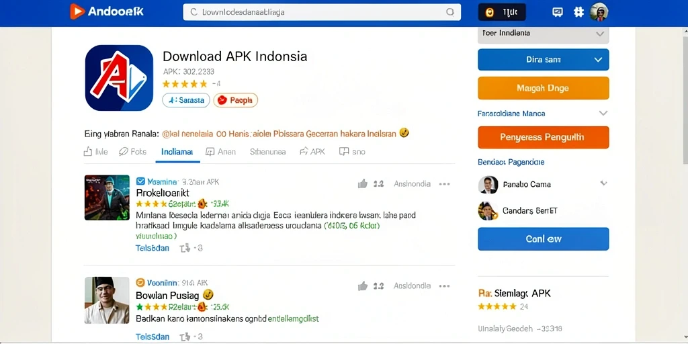This screenshot has height=344, width=688.
Task: Open the Fanseroldlane Manca link
Action: tap(511, 114)
